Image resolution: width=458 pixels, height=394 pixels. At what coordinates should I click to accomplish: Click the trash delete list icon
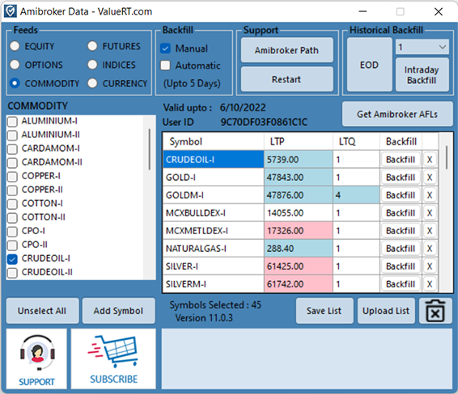coord(435,311)
